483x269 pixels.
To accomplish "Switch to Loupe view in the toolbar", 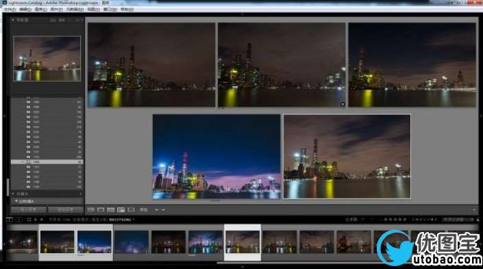I will point(101,210).
